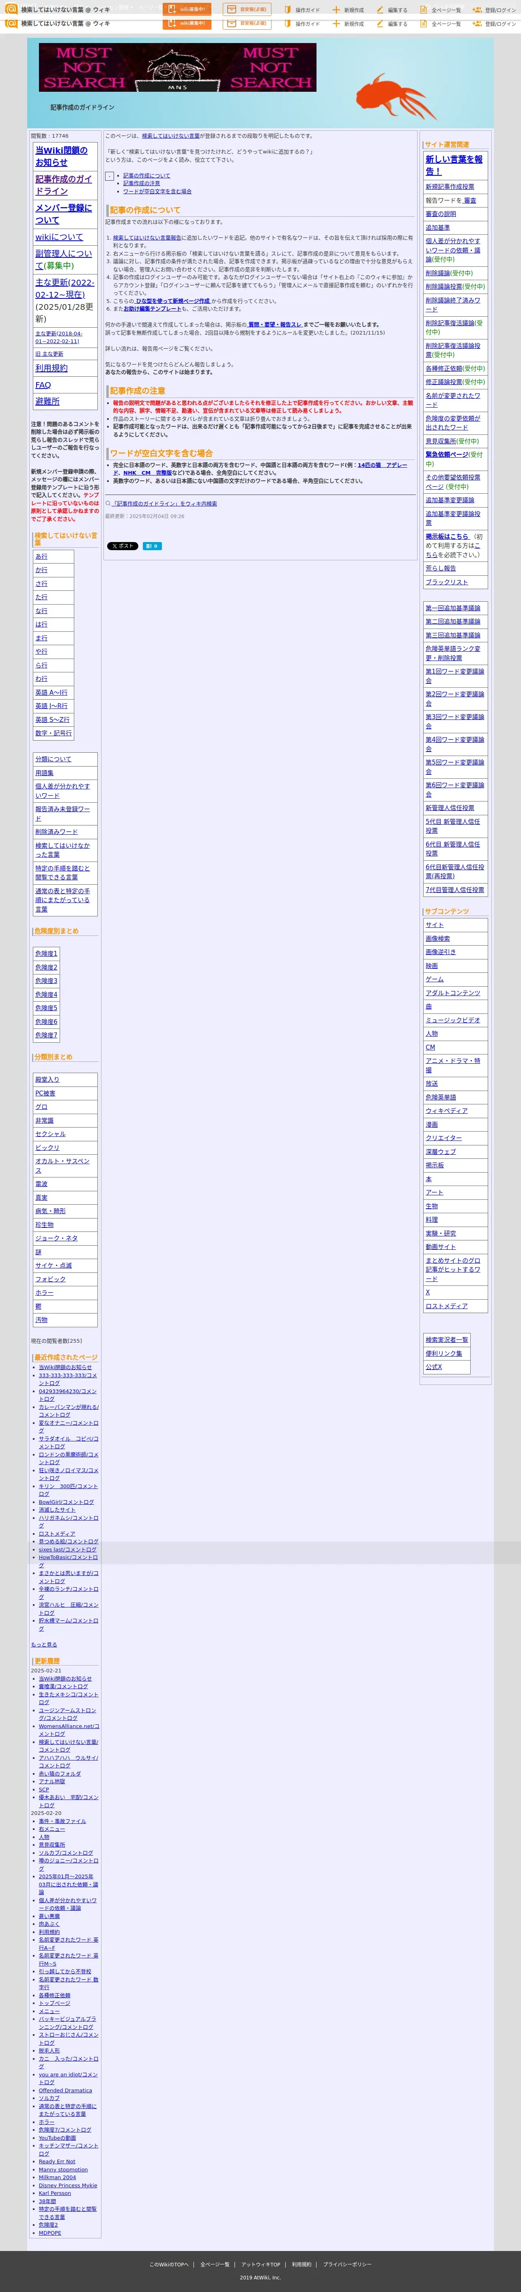Open 殿堂入り category

(x=47, y=1079)
